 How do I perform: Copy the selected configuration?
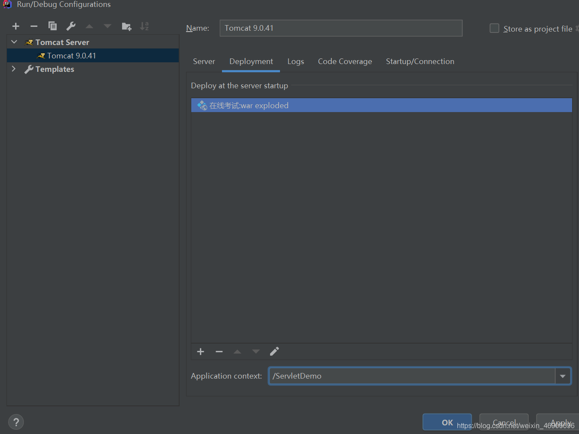coord(52,26)
